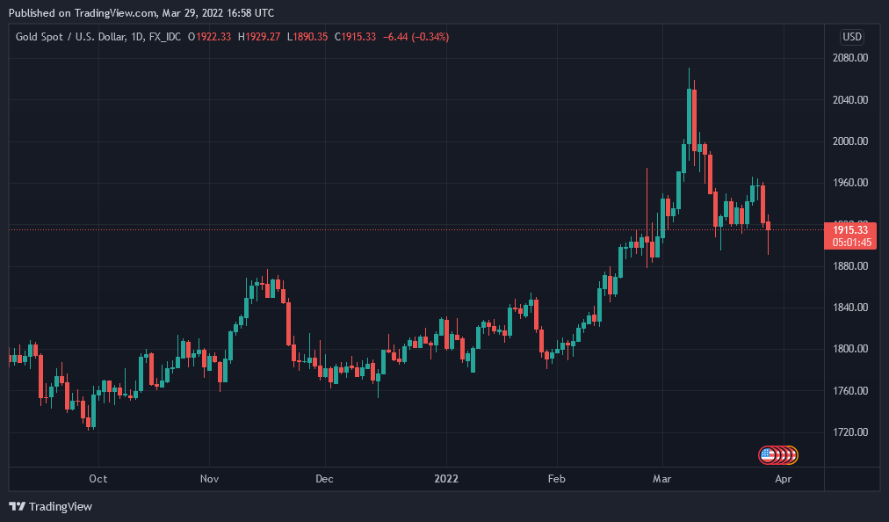Click the 05:01:45 bar countdown timer
The height and width of the screenshot is (522, 889).
[x=850, y=242]
